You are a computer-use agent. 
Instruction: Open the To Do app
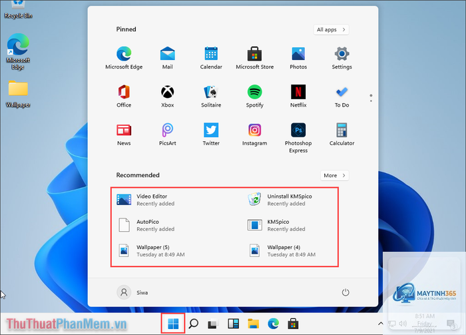click(x=342, y=96)
